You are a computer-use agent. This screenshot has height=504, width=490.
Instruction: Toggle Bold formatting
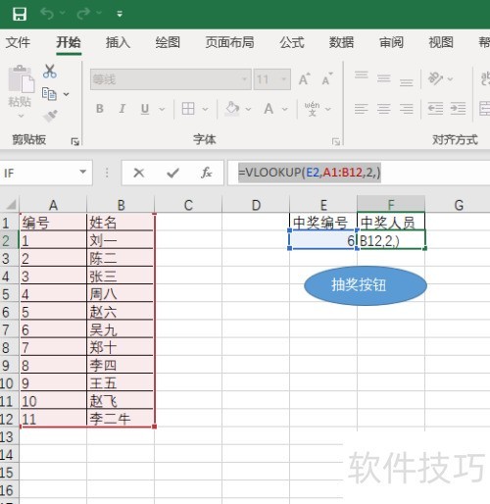[x=100, y=109]
